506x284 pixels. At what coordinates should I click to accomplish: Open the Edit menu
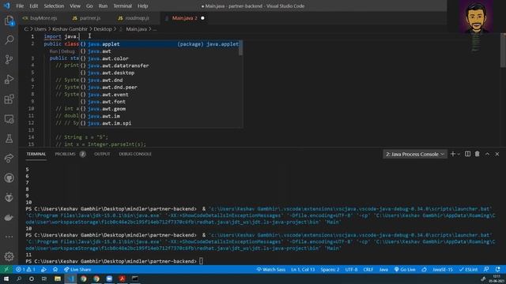click(x=33, y=6)
